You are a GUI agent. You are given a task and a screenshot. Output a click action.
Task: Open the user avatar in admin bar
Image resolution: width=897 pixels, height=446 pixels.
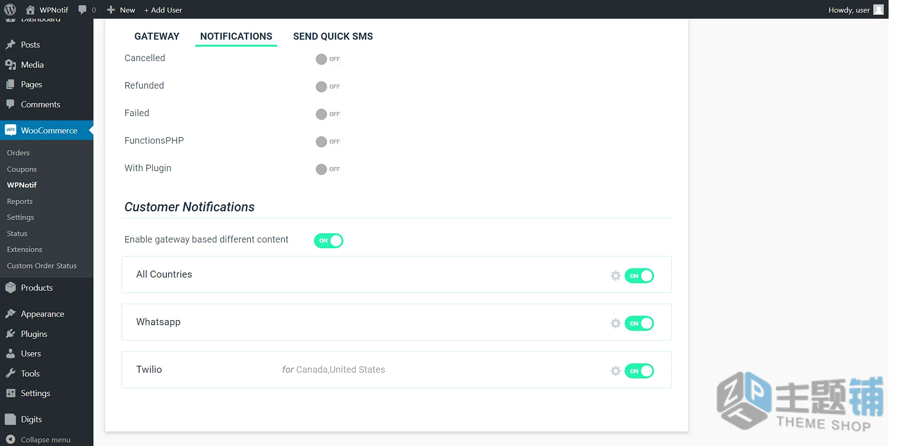(878, 9)
